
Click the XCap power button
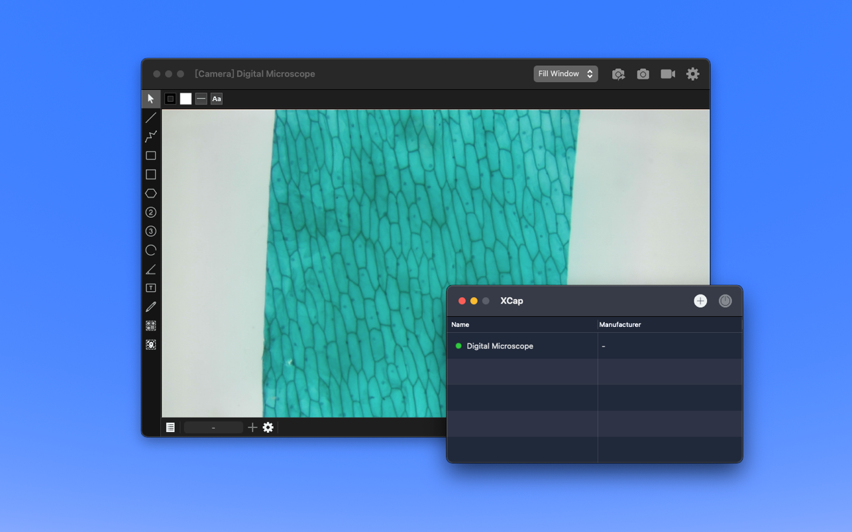tap(725, 301)
